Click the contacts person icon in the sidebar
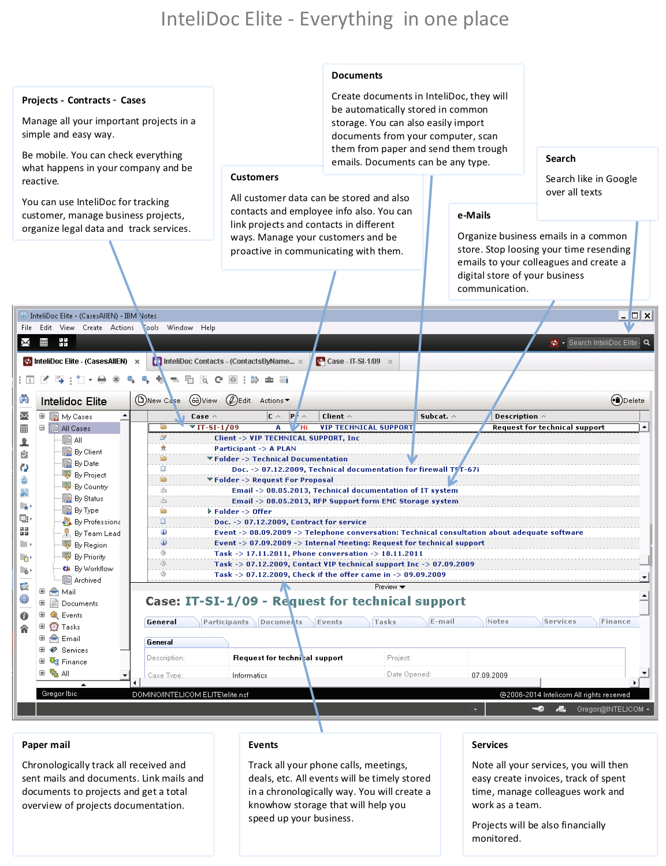This screenshot has height=866, width=666. click(24, 442)
